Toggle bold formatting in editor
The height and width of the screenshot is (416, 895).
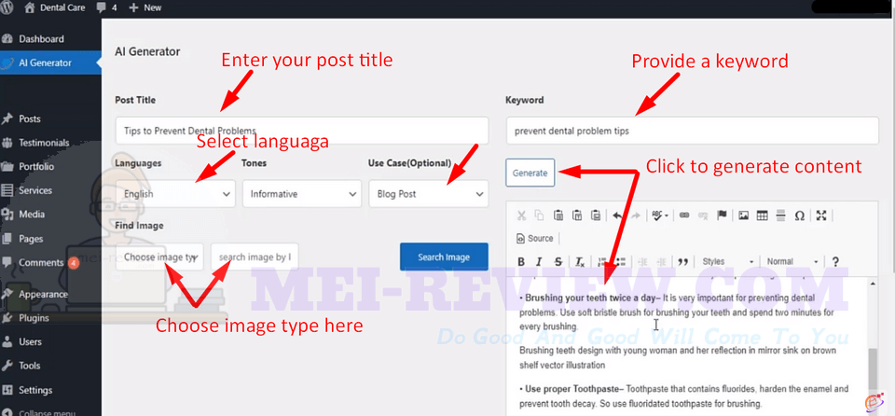(x=521, y=262)
